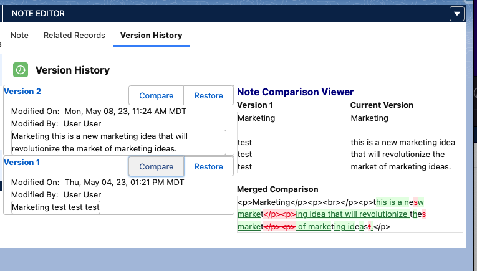Click Version 2 Modified On date line
Screen dimensions: 477x271
[x=99, y=112]
